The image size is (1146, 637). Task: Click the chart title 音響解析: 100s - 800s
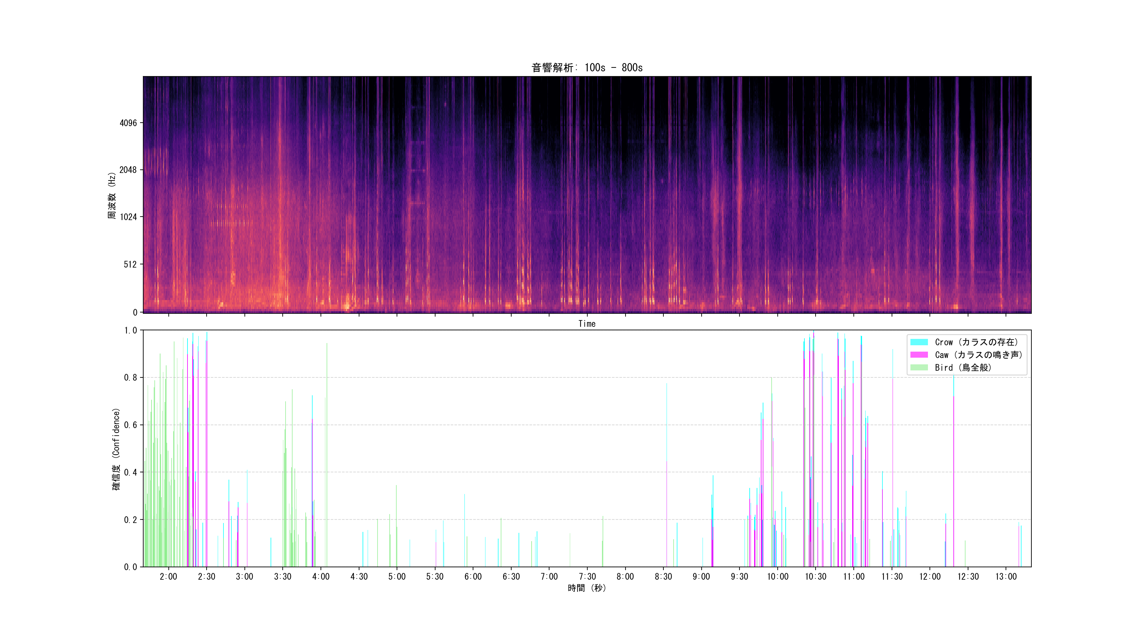pyautogui.click(x=587, y=68)
